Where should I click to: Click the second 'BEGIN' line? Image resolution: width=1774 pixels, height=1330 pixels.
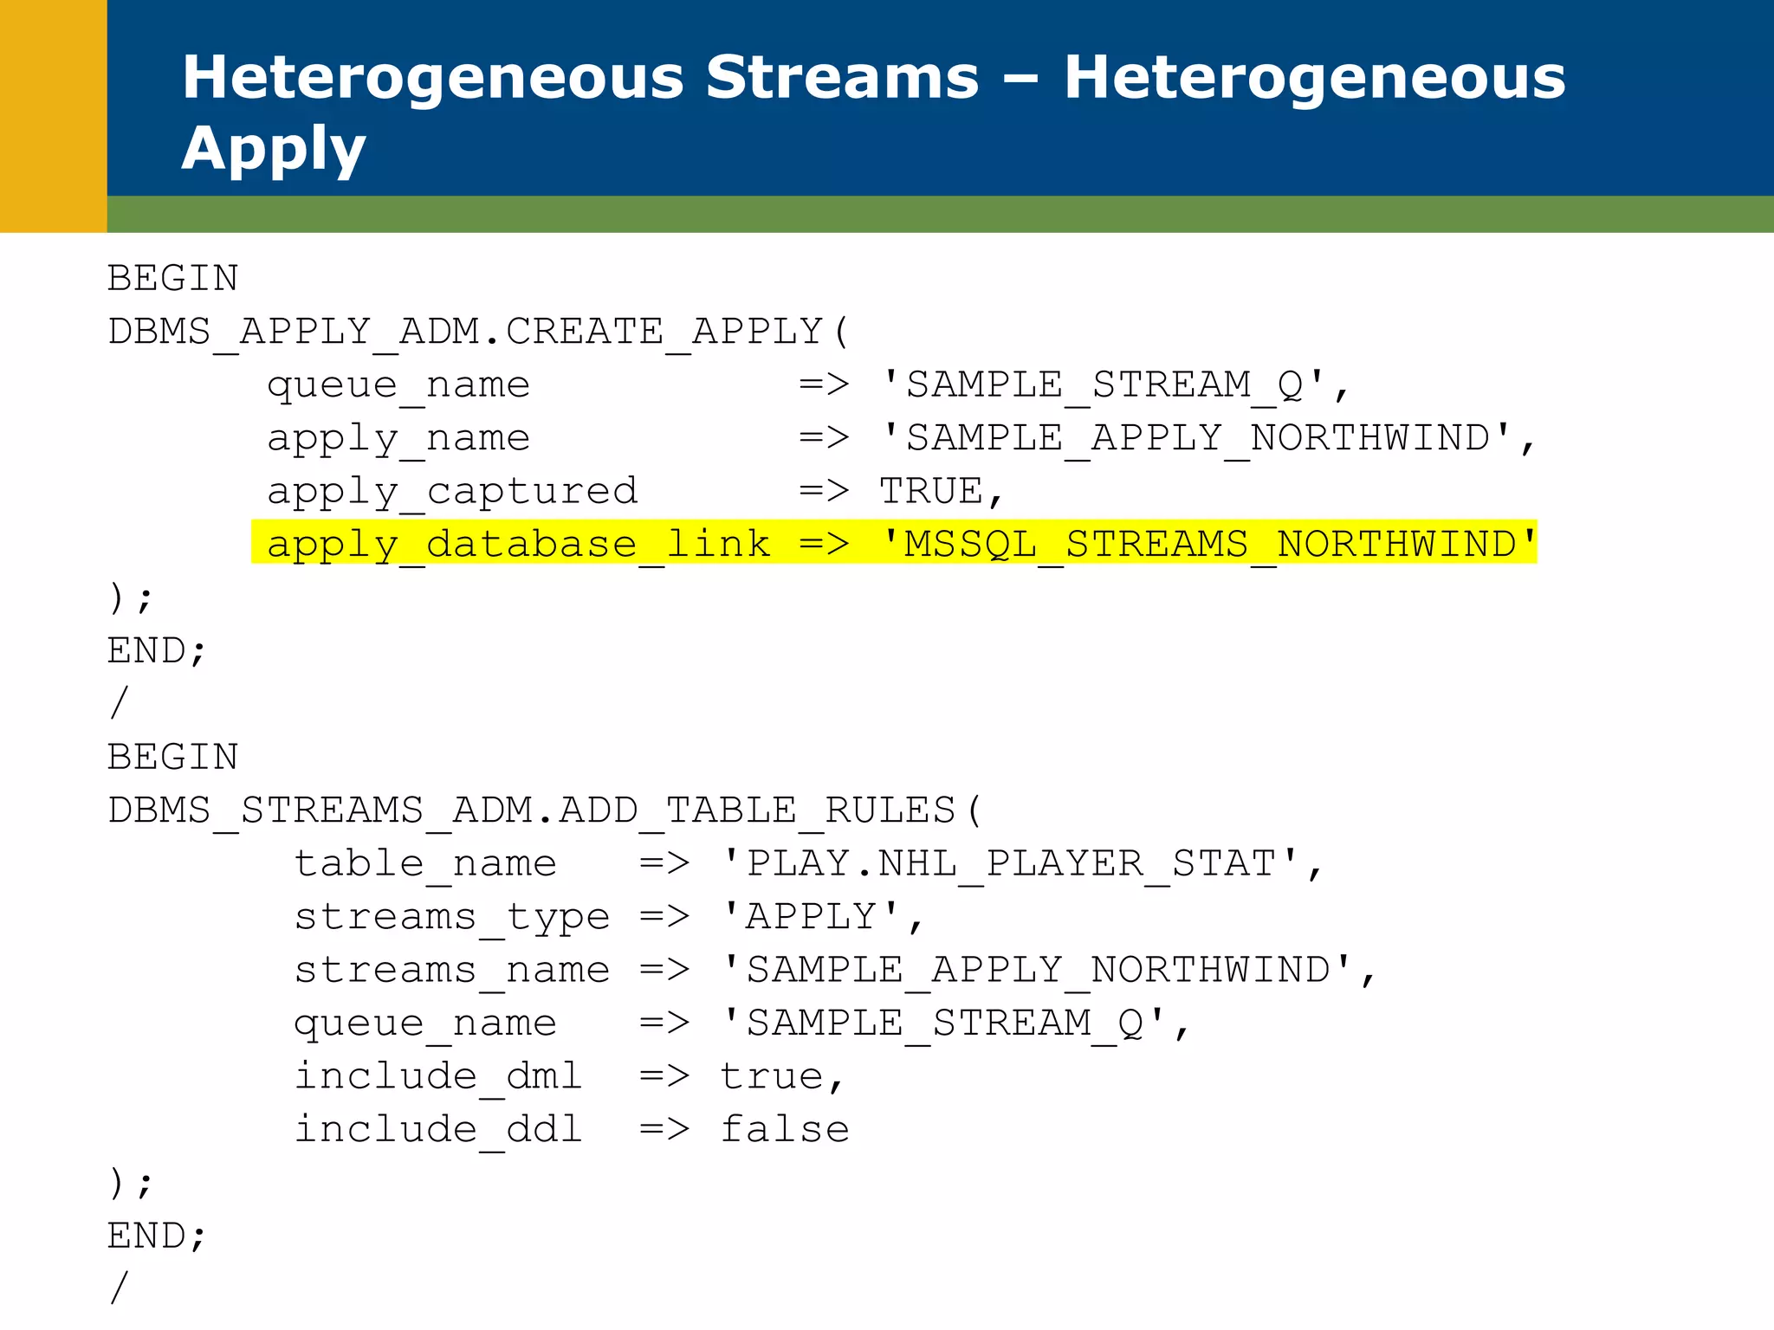(x=172, y=758)
